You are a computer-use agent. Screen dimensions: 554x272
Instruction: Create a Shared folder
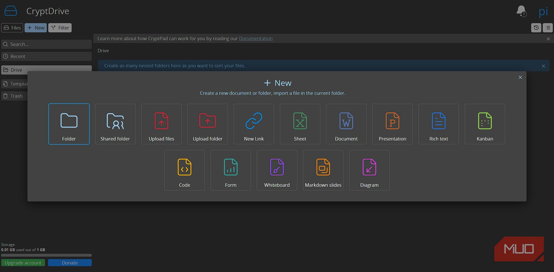pyautogui.click(x=115, y=124)
